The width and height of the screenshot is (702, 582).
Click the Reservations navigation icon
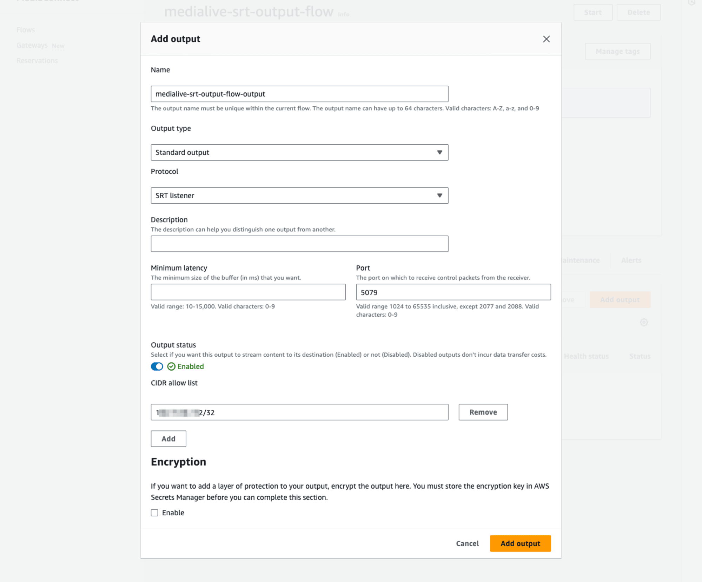pos(37,60)
